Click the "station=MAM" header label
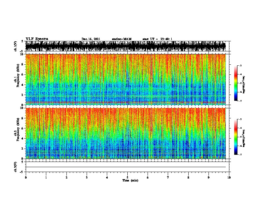This screenshot has height=199, width=258. [122, 39]
